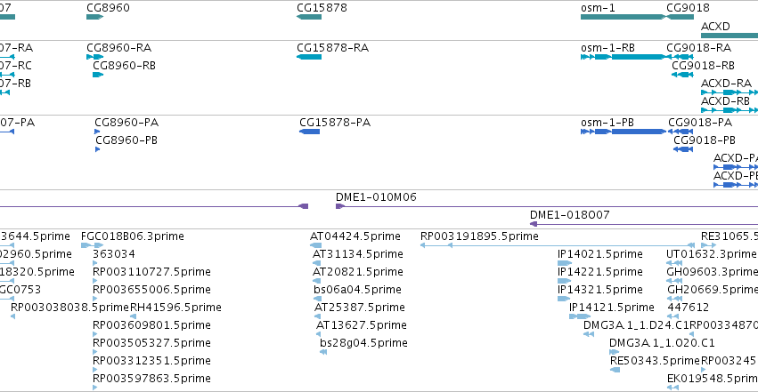Select the CG8960 gene glyph
Image resolution: width=758 pixels, height=392 pixels.
[94, 17]
